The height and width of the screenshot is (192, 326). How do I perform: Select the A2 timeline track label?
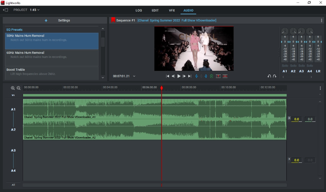coord(13,130)
